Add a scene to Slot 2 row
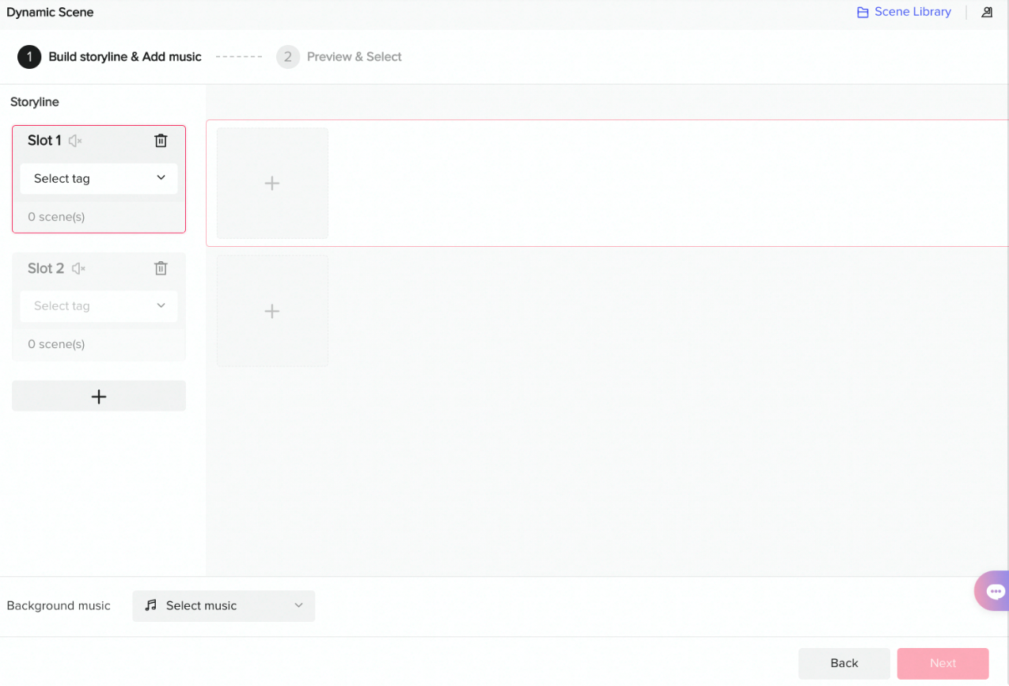The width and height of the screenshot is (1009, 686). pyautogui.click(x=272, y=311)
